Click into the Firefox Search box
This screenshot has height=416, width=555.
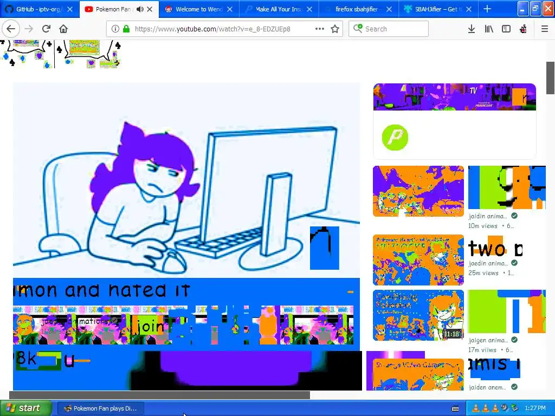click(x=389, y=29)
